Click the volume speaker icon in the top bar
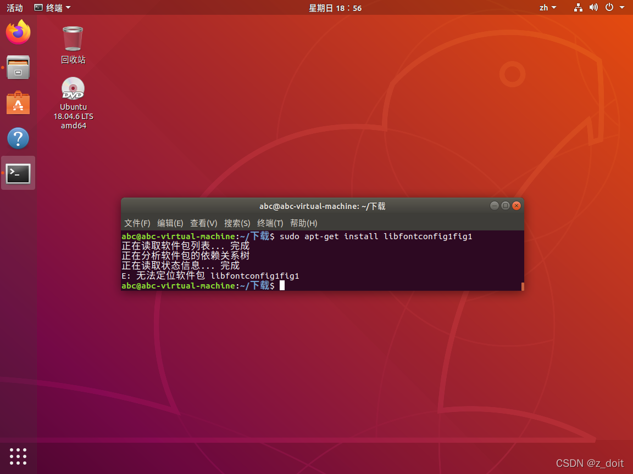The height and width of the screenshot is (474, 633). pyautogui.click(x=593, y=8)
